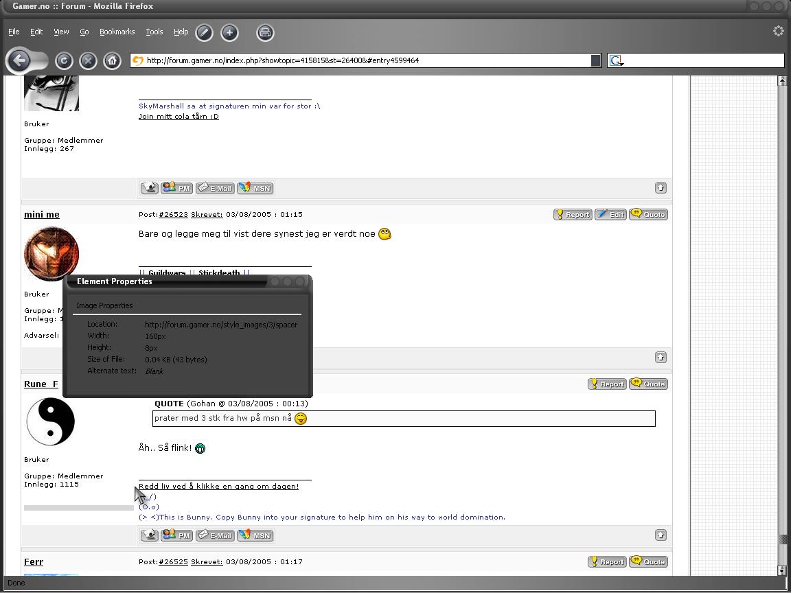This screenshot has height=593, width=793.
Task: Click the 'Done' status bar text
Action: (x=16, y=583)
